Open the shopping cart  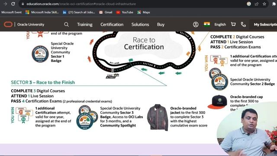click(233, 24)
